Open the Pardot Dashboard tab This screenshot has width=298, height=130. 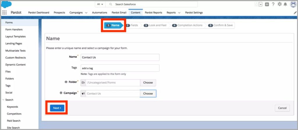[39, 12]
